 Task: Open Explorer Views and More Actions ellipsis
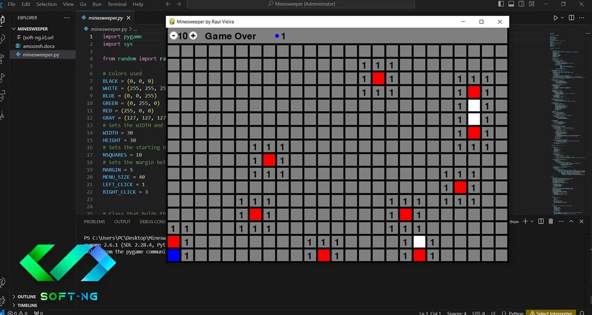point(67,18)
